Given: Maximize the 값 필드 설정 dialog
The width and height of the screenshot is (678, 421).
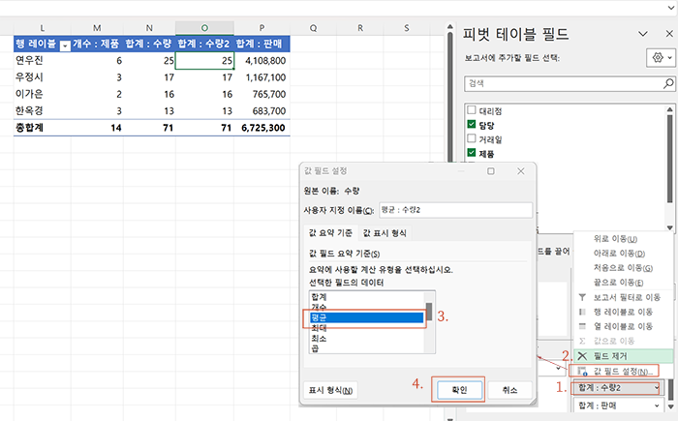Looking at the screenshot, I should 491,171.
